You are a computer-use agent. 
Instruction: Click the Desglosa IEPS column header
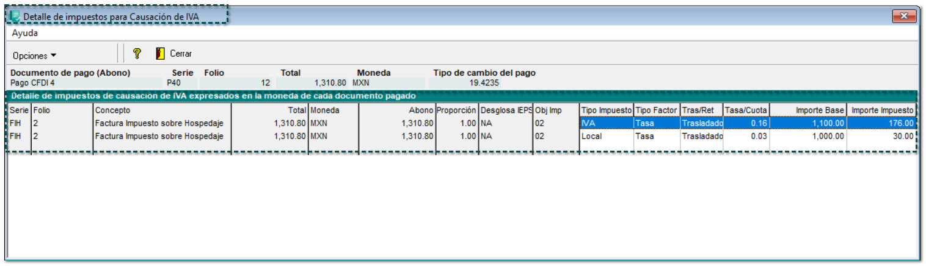click(506, 110)
